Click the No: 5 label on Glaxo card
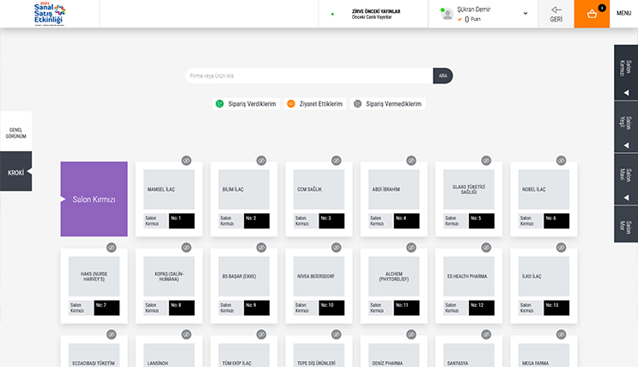 (482, 221)
